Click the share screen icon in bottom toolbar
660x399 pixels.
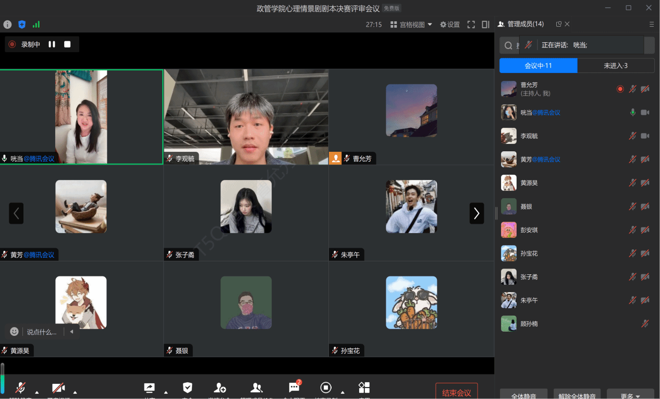[x=149, y=388]
